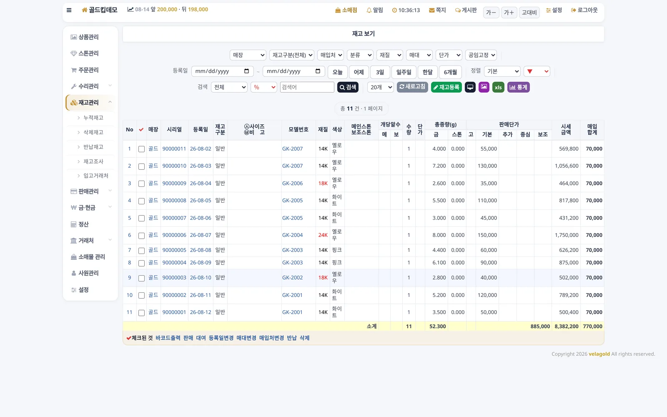Open end date calendar picker icon
This screenshot has width=667, height=417.
pos(318,71)
